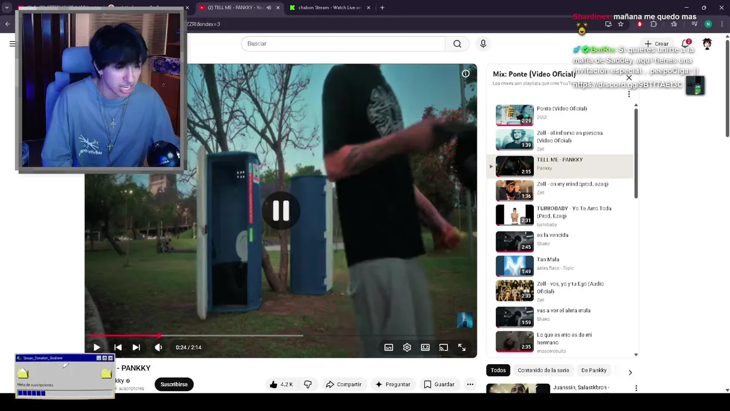Viewport: 730px width, 411px height.
Task: Start voice search with microphone
Action: [483, 43]
